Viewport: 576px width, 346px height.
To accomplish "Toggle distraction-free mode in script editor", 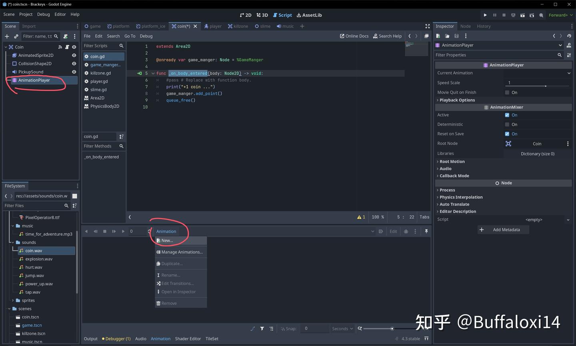I will (x=427, y=26).
